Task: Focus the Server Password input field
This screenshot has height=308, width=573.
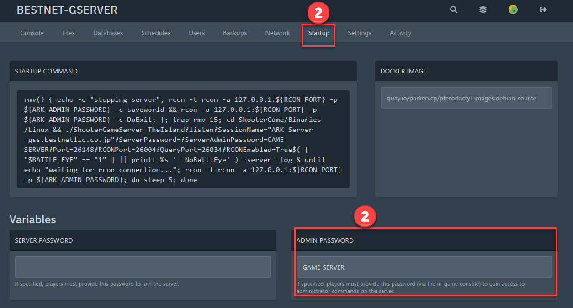Action: click(x=143, y=267)
